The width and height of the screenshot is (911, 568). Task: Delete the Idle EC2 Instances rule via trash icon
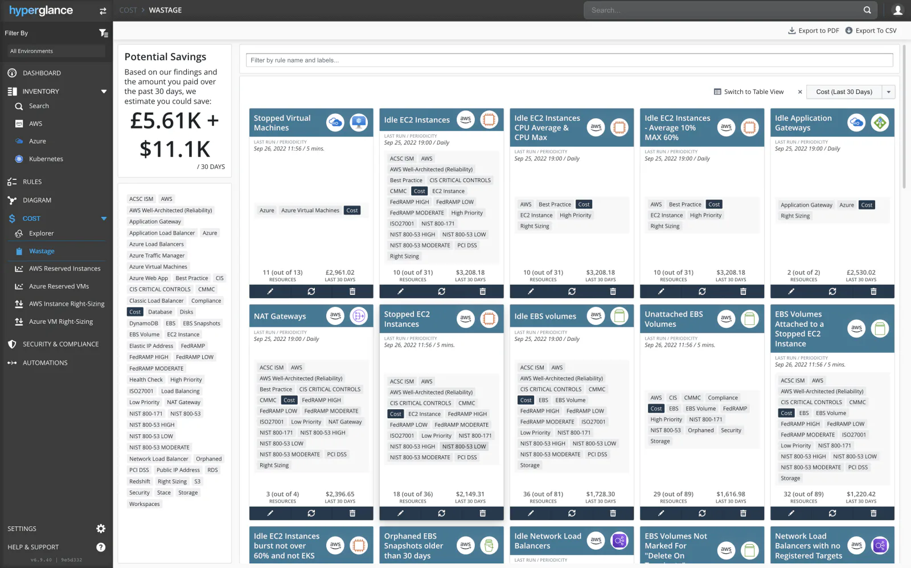coord(482,291)
